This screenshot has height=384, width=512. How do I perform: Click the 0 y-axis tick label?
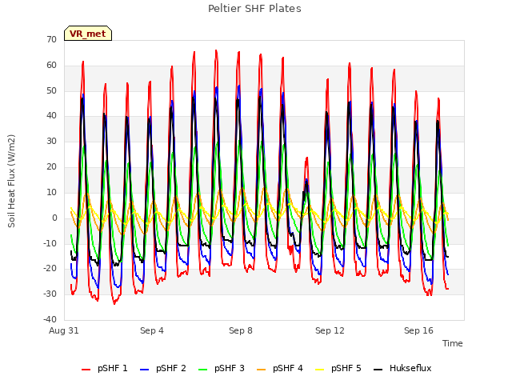(x=54, y=218)
